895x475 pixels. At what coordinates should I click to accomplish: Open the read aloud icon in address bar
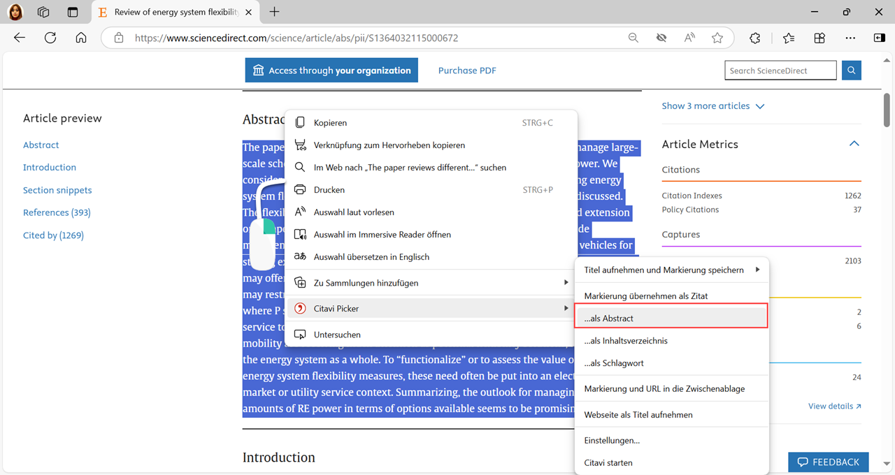point(689,38)
